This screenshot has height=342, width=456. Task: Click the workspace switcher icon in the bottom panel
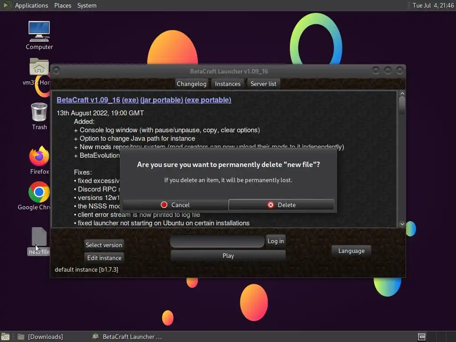pyautogui.click(x=422, y=337)
